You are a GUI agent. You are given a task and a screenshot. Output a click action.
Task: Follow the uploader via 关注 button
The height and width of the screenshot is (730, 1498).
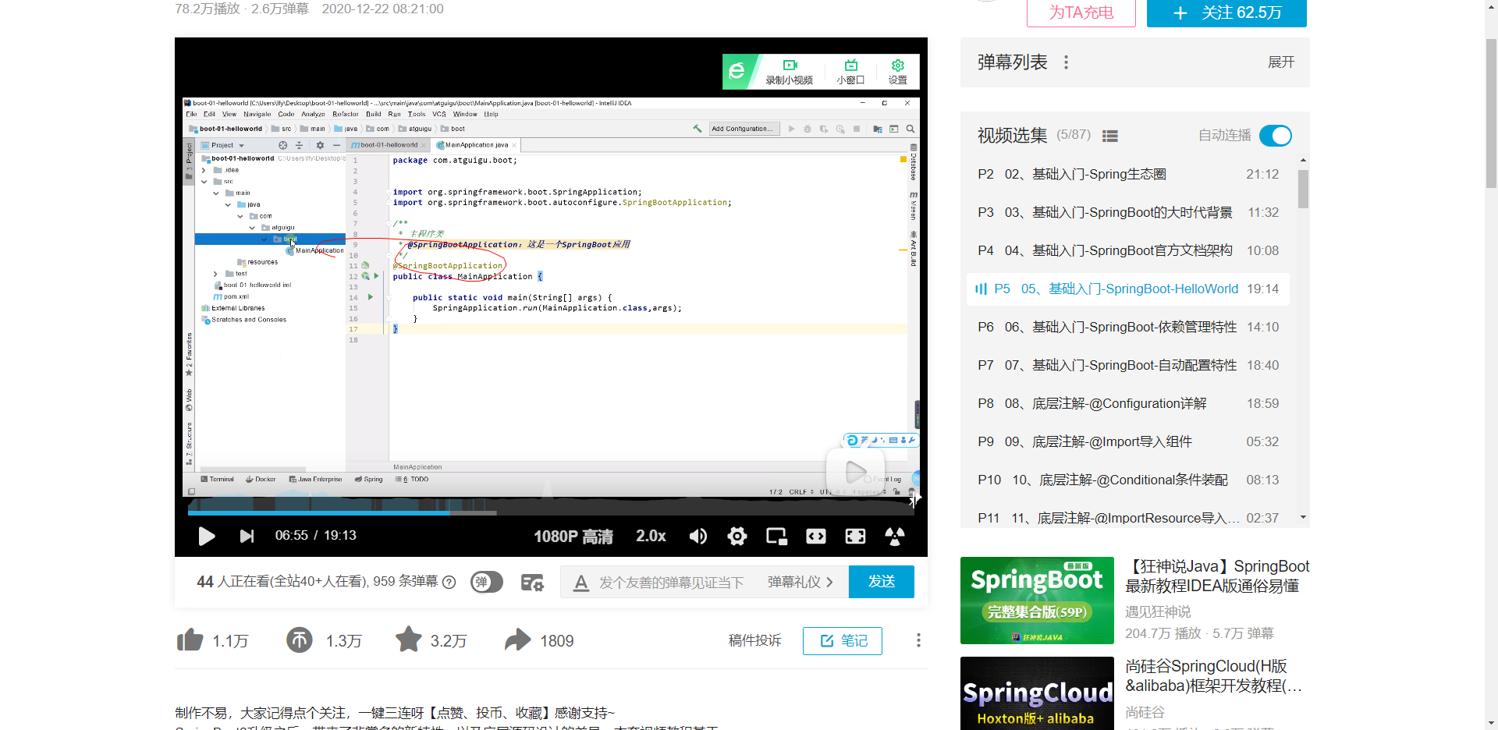point(1226,12)
